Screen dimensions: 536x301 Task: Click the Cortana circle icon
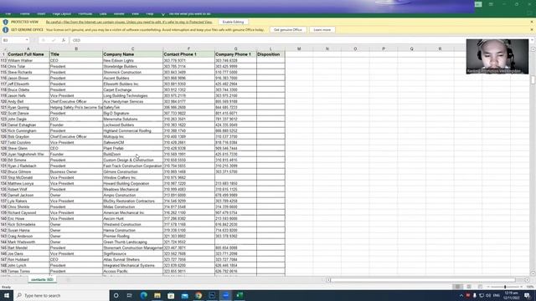click(x=116, y=295)
